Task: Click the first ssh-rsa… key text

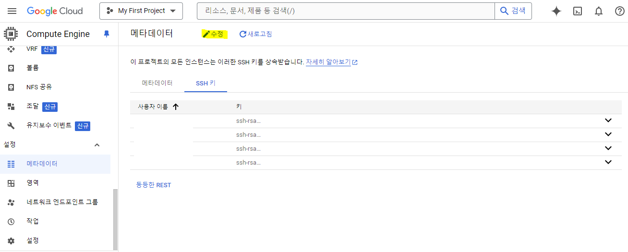Action: pyautogui.click(x=248, y=121)
